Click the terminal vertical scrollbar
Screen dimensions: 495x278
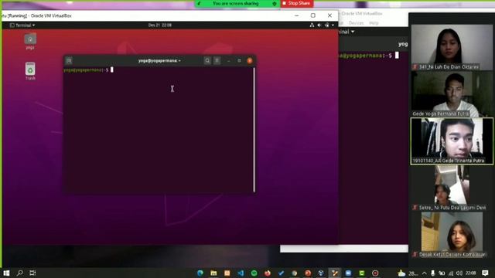point(254,129)
